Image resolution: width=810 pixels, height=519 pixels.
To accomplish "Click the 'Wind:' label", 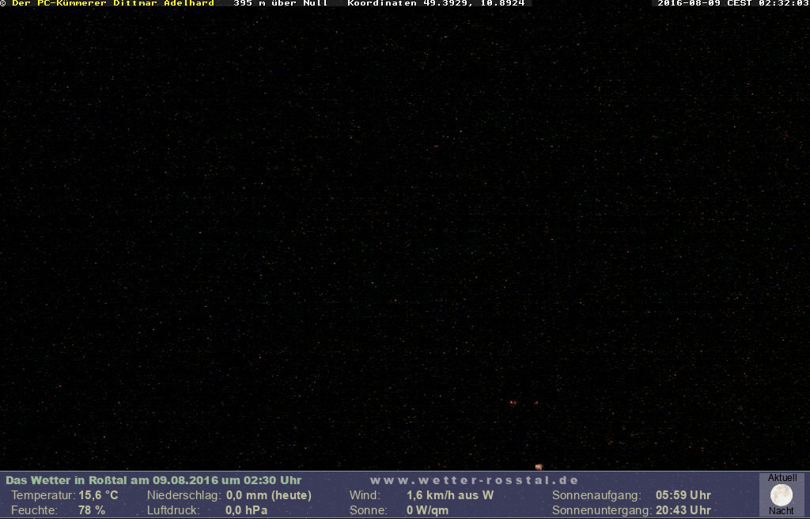I will [x=365, y=495].
